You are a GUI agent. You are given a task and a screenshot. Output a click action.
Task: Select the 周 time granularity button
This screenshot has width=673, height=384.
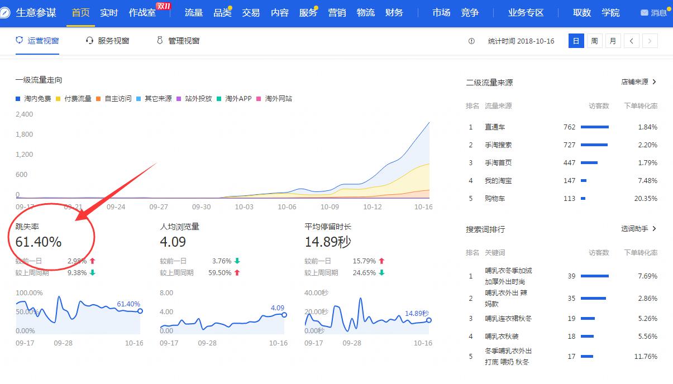point(594,41)
